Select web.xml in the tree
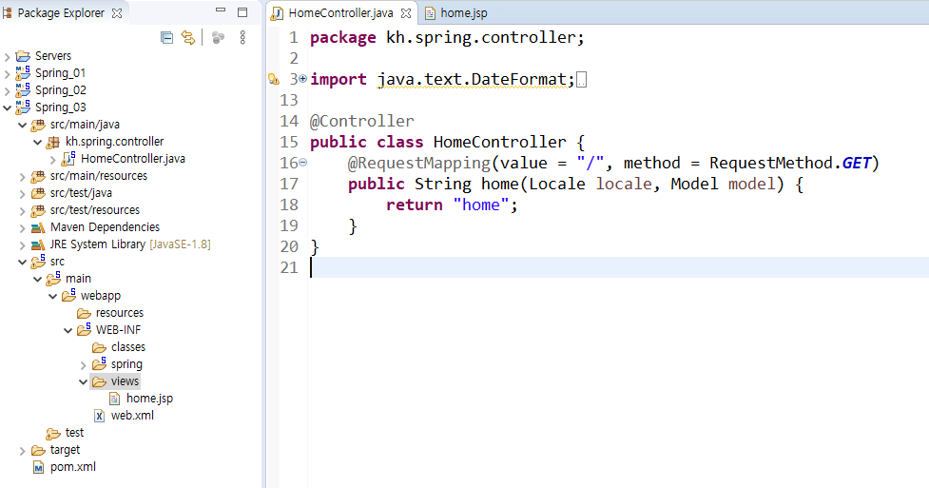Screen dimensions: 929x488 132,416
